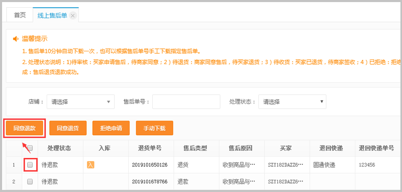Screen dimensions: 402x192
Task: Click the 退回快递 column header
Action: pyautogui.click(x=332, y=148)
